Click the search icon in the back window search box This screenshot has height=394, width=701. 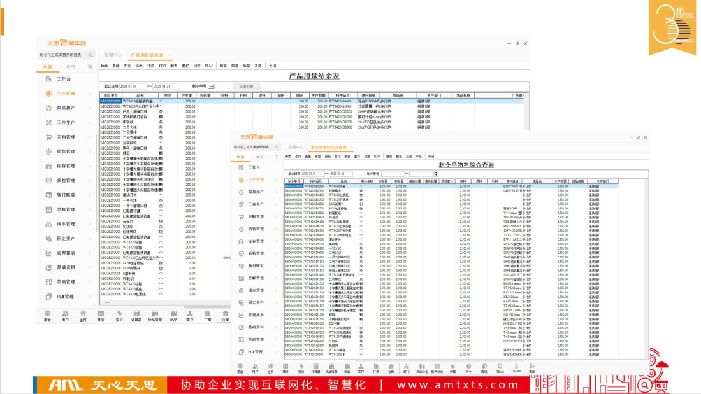coord(91,55)
